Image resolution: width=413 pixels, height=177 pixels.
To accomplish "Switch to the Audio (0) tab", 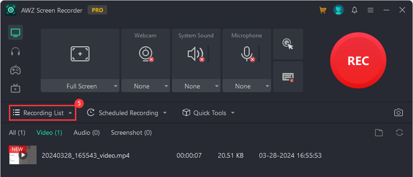I will (x=87, y=132).
